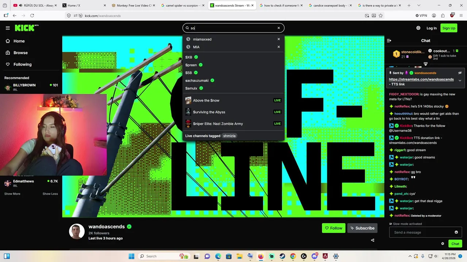The width and height of the screenshot is (467, 262).
Task: Select recent search MIA
Action: point(196,47)
